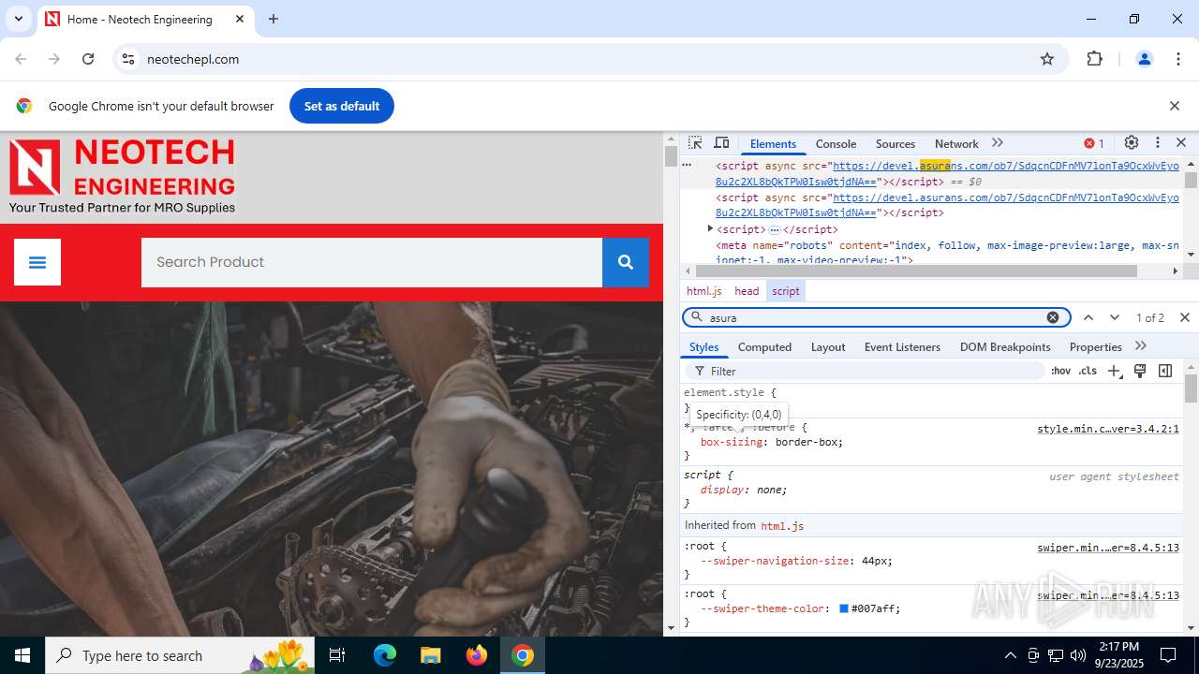
Task: Expand the collapsed script element node
Action: click(x=710, y=228)
